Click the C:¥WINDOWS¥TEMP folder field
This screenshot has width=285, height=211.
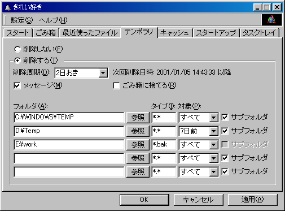[x=69, y=118]
